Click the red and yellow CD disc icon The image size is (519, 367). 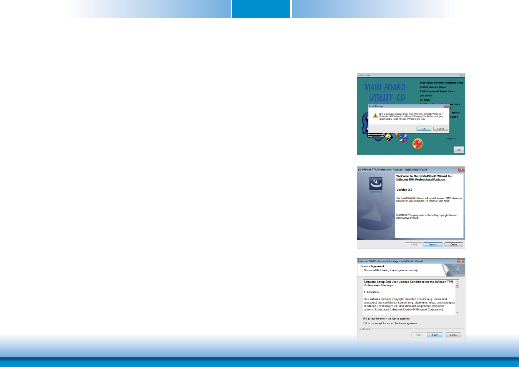coord(418,144)
